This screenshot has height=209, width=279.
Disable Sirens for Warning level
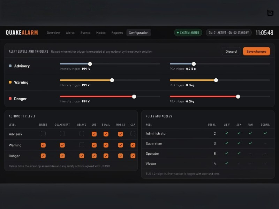43,145
